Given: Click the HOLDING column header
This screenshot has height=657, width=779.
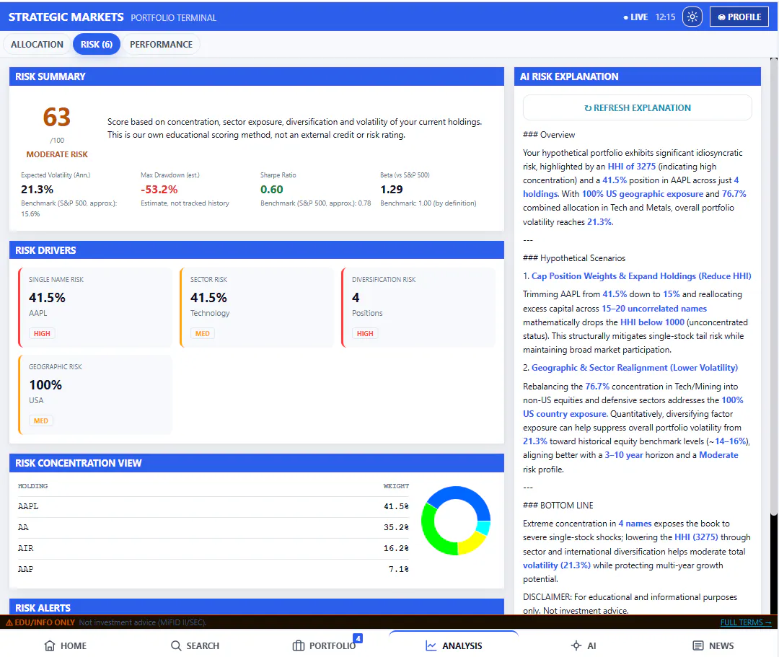Looking at the screenshot, I should coord(32,486).
